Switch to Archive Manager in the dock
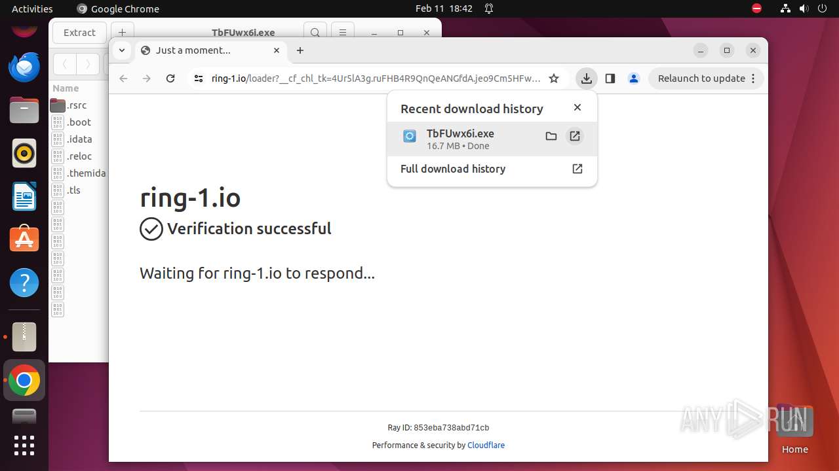The image size is (839, 471). pyautogui.click(x=24, y=337)
